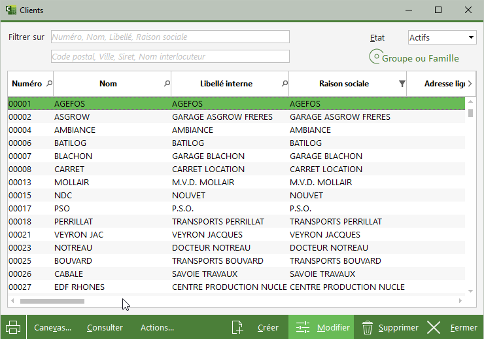Open the Actions... menu
The height and width of the screenshot is (339, 484).
(158, 327)
